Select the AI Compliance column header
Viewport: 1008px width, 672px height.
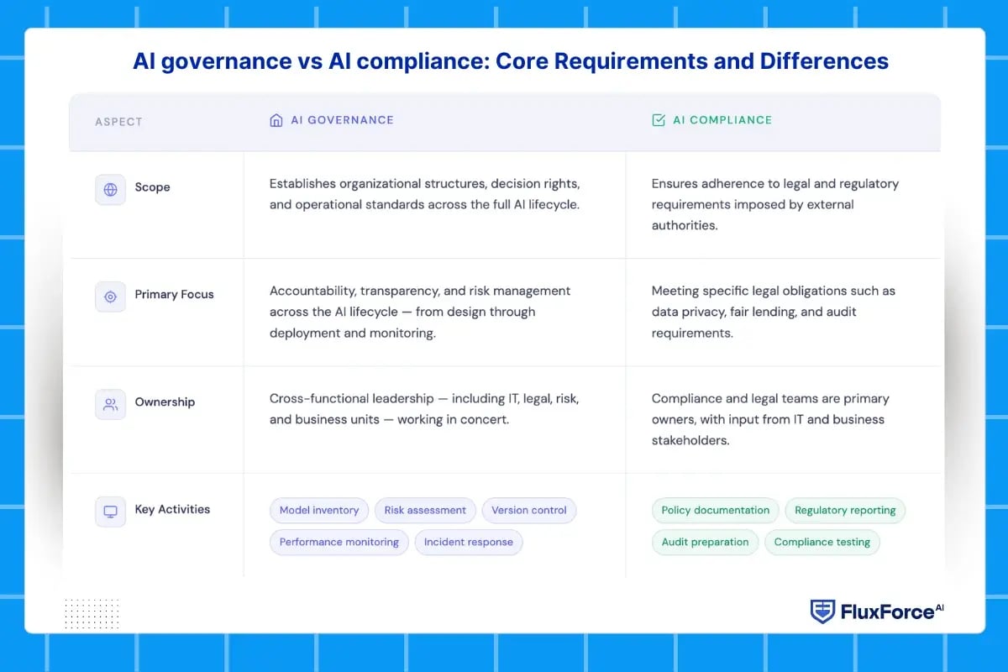[721, 119]
